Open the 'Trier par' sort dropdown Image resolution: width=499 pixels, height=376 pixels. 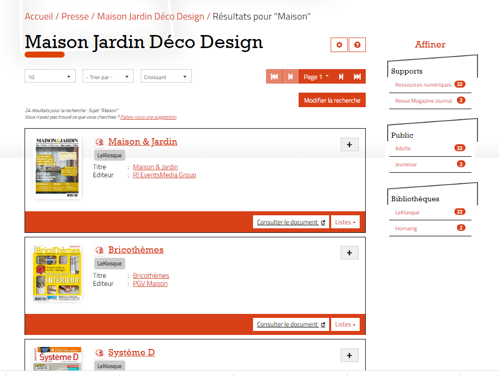108,76
